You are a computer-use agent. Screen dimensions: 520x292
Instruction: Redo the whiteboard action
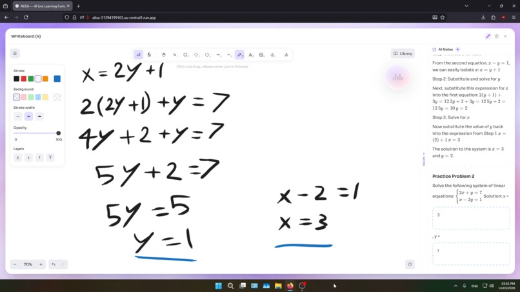63,264
